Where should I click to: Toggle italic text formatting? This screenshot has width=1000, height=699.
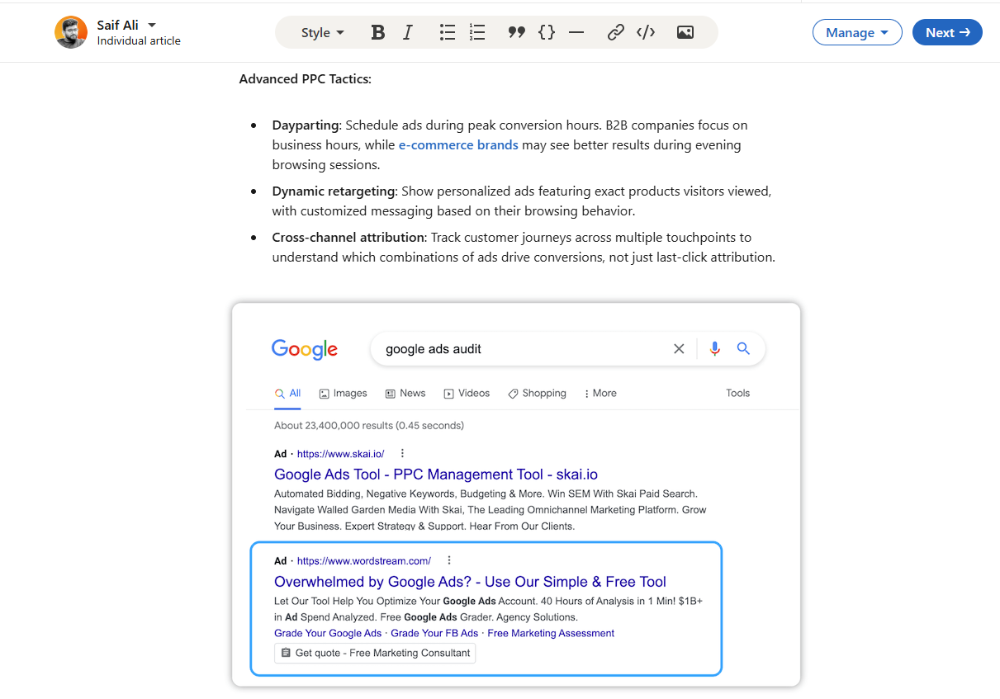tap(407, 33)
